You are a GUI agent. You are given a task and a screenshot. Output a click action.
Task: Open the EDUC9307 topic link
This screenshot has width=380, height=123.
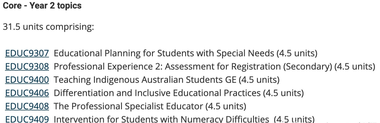[x=27, y=53]
